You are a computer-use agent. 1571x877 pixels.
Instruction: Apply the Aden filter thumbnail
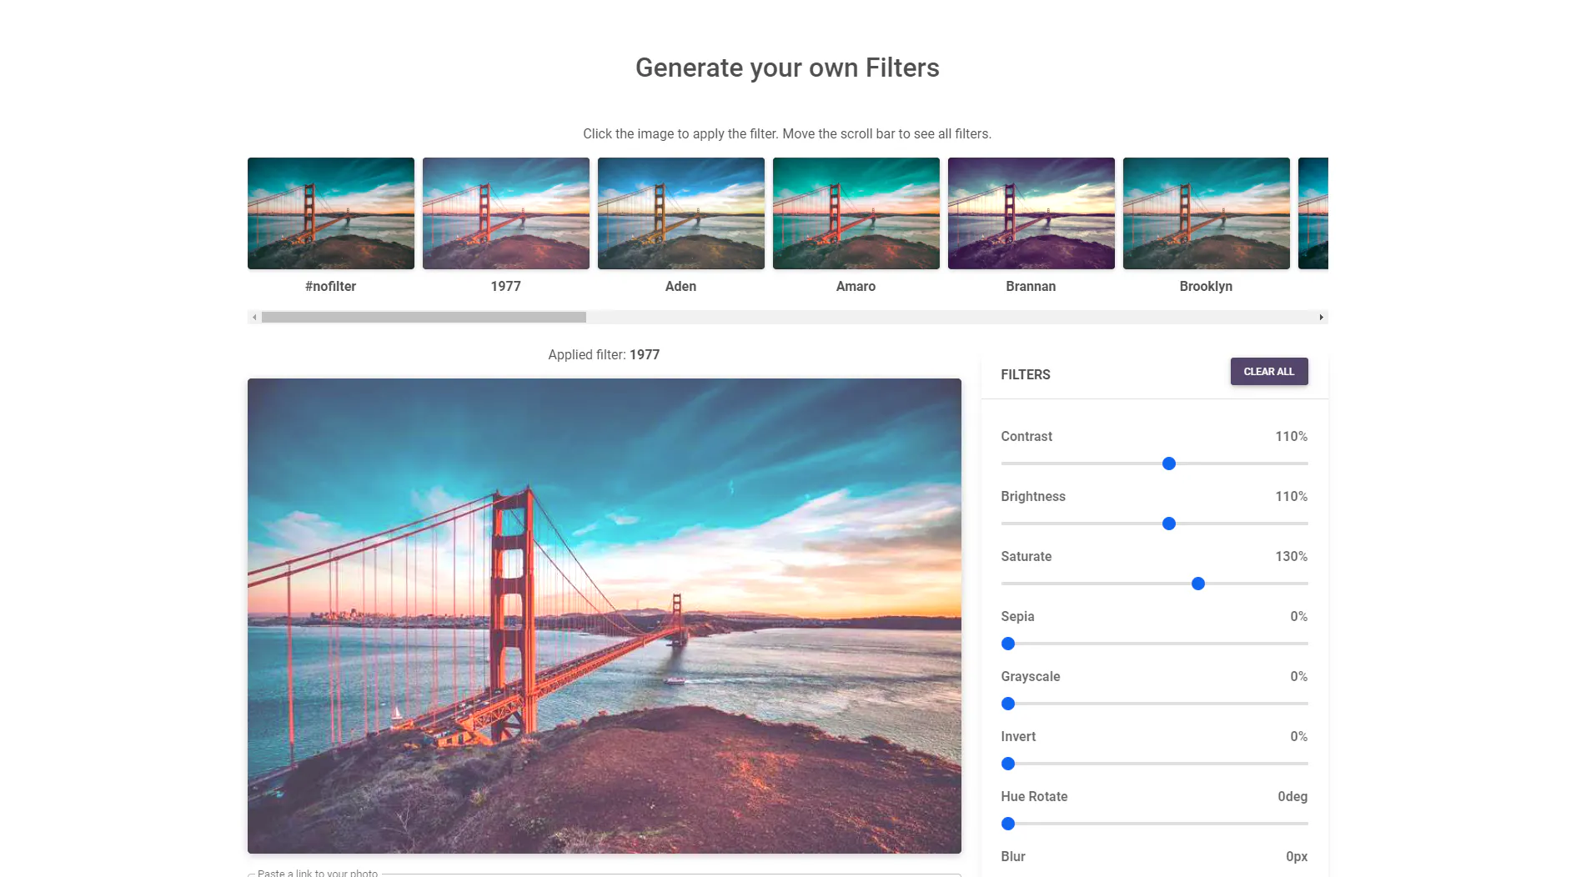click(x=681, y=213)
